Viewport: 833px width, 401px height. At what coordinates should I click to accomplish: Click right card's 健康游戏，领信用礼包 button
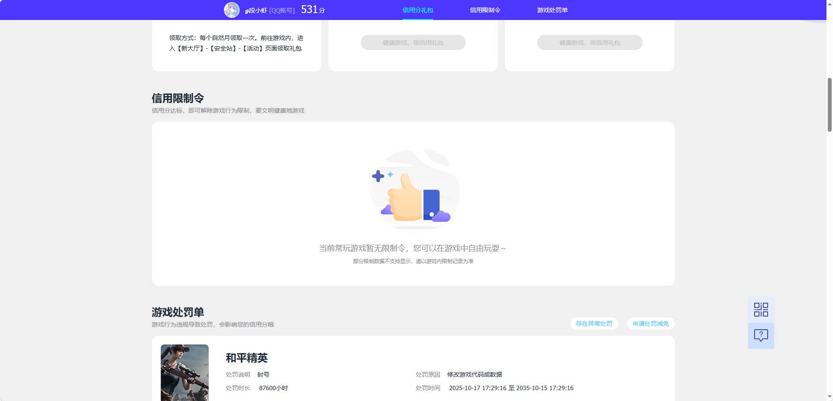[589, 43]
